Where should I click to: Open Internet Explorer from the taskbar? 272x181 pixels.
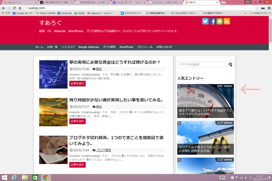pos(14,177)
